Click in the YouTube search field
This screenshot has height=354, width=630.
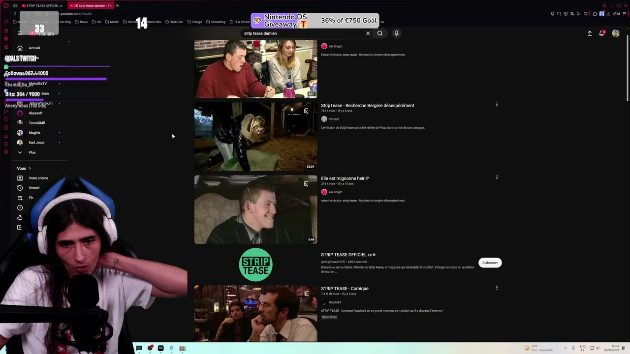[303, 33]
